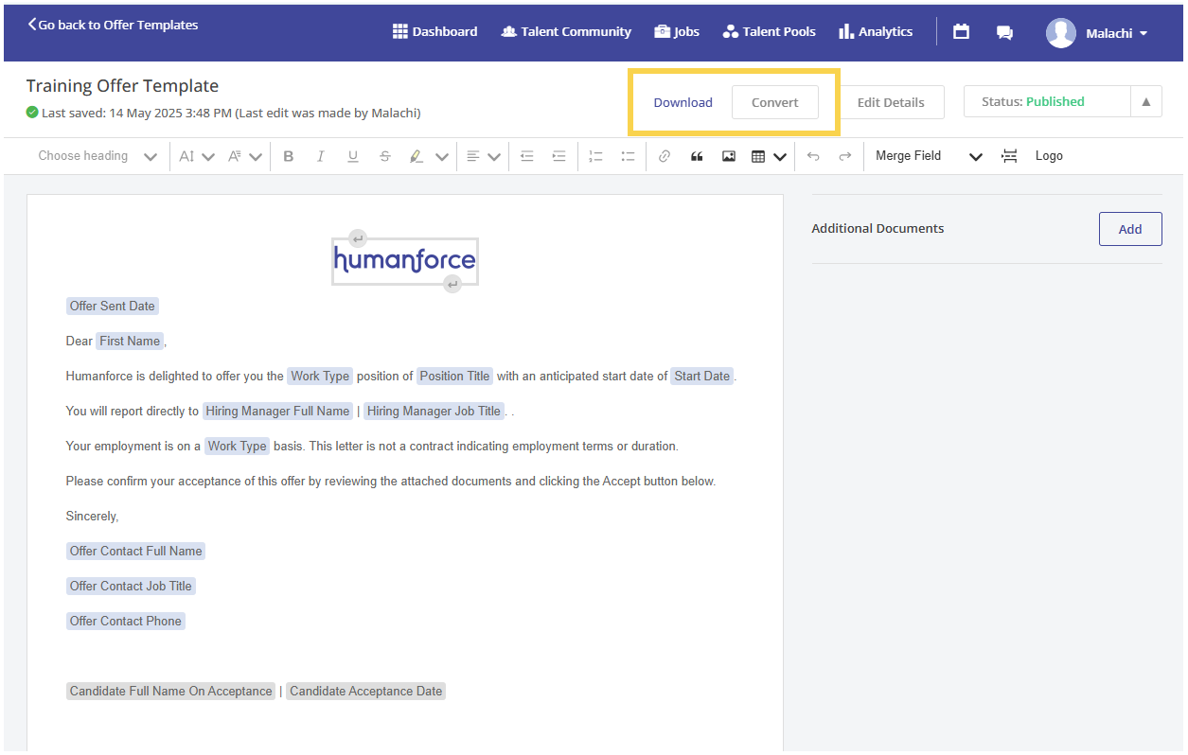This screenshot has height=755, width=1188.
Task: Insert a hyperlink using link icon
Action: point(665,156)
